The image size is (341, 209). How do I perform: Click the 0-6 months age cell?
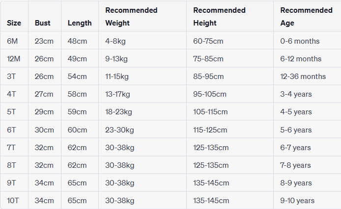click(x=300, y=41)
